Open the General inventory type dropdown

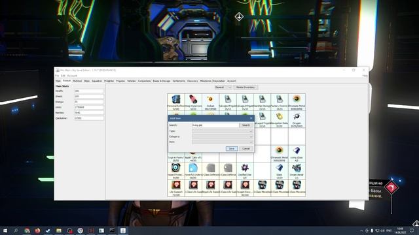pos(223,87)
